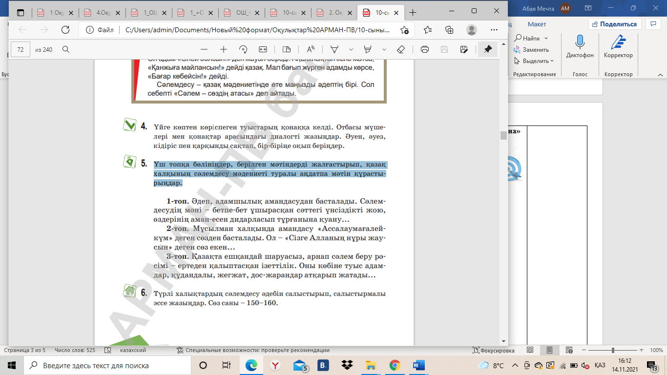Open the Word Editor (Корректор) tool

coord(618,47)
